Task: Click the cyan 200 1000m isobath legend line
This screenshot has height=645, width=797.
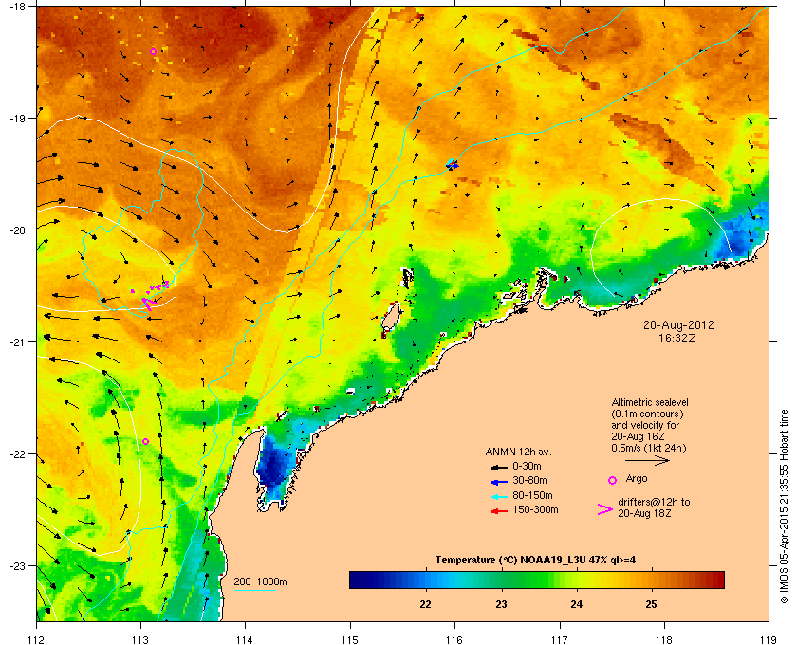Action: (x=254, y=591)
